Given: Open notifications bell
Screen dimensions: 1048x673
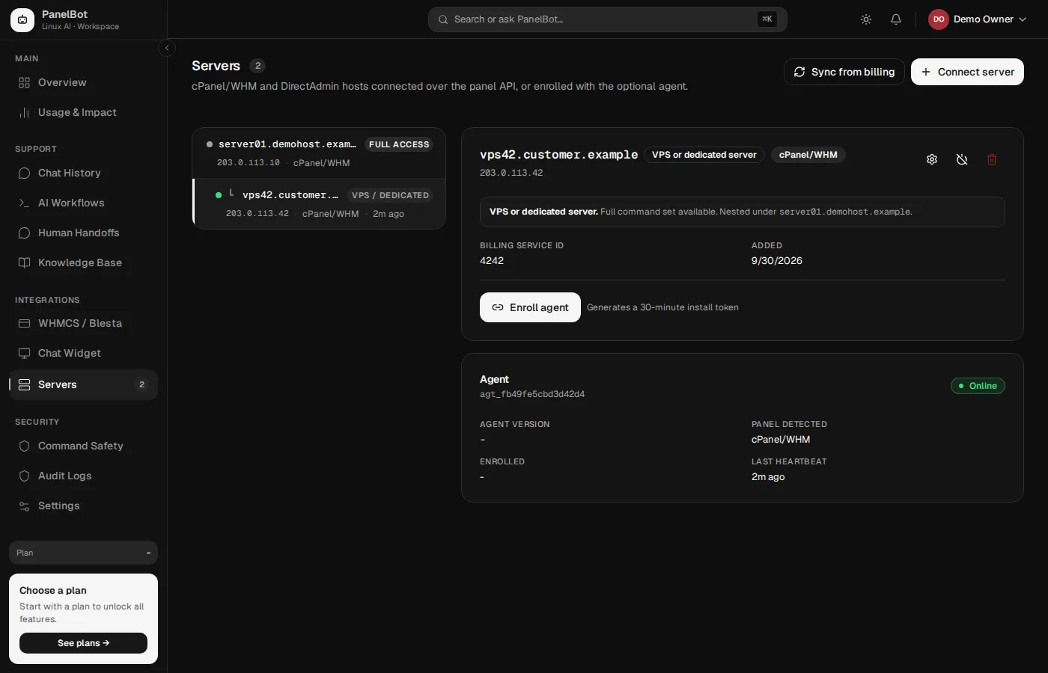Looking at the screenshot, I should [896, 19].
